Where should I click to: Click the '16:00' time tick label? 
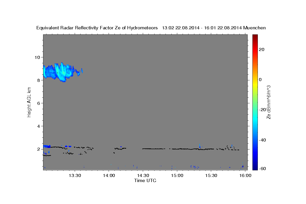point(245,175)
